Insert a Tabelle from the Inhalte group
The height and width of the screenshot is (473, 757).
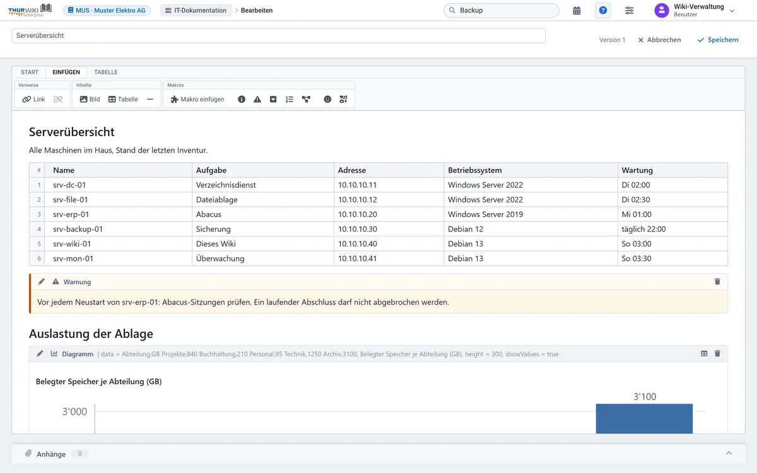coord(123,99)
